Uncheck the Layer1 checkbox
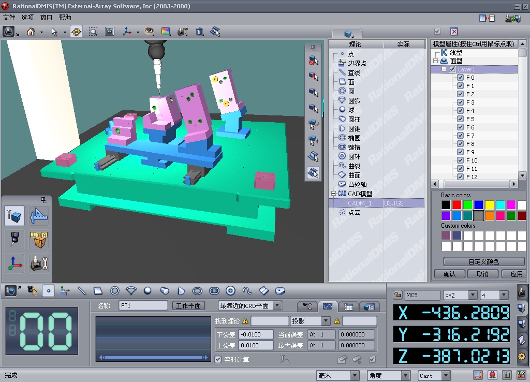This screenshot has height=382, width=530. click(452, 69)
